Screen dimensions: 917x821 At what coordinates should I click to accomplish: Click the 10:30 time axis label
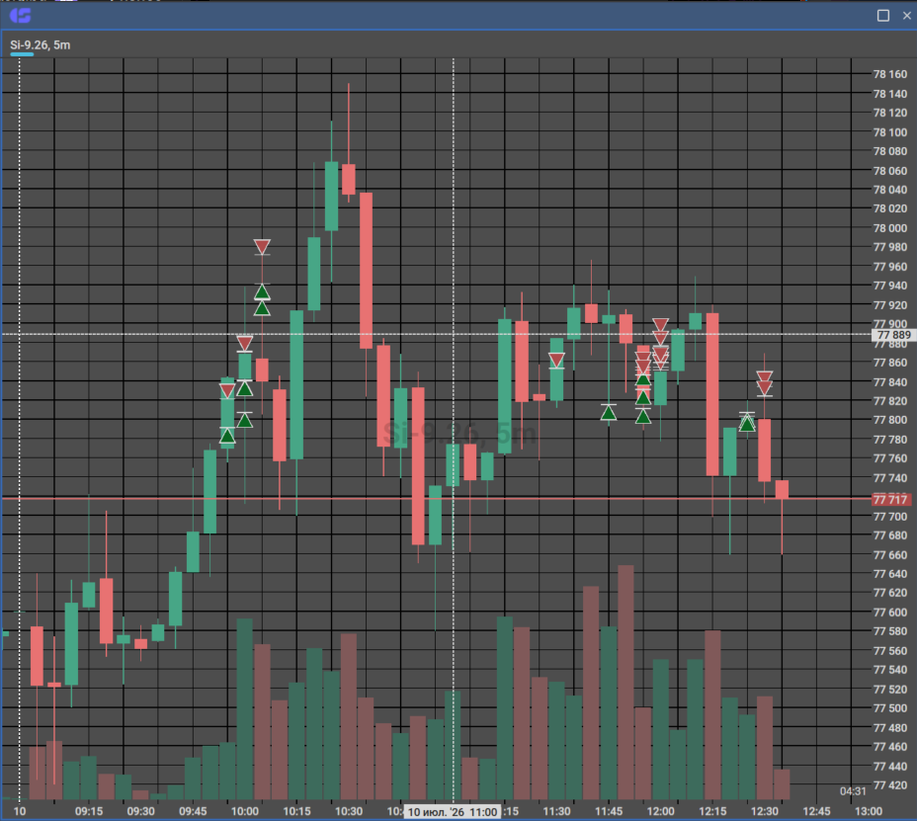click(349, 811)
